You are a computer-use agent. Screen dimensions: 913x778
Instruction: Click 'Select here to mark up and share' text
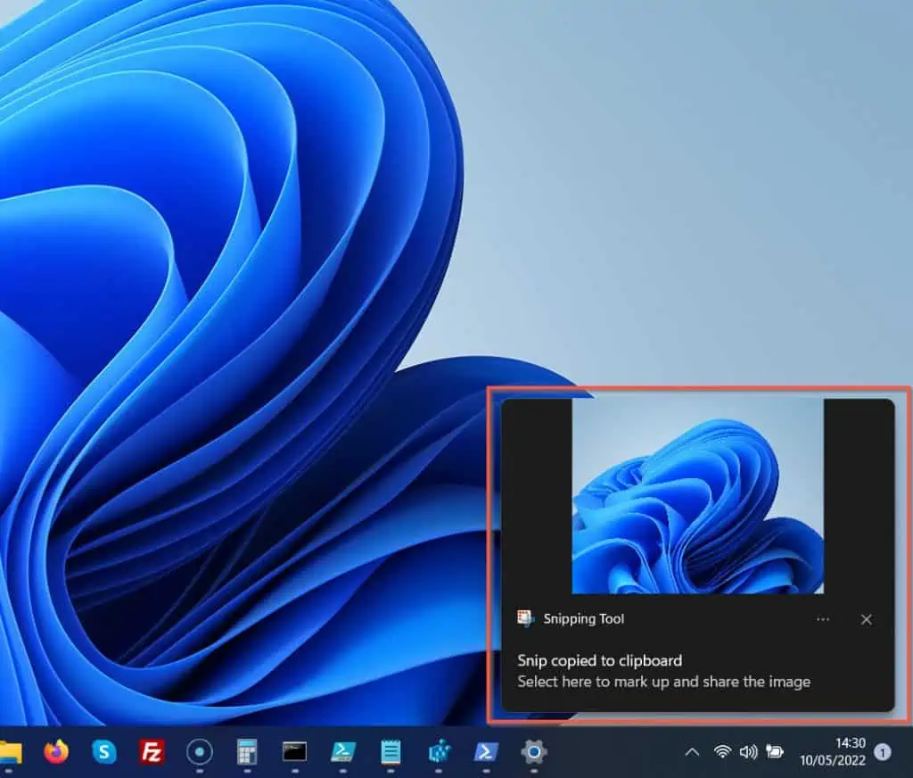663,682
